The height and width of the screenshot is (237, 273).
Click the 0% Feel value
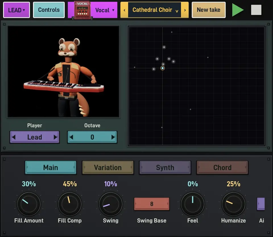(x=193, y=184)
